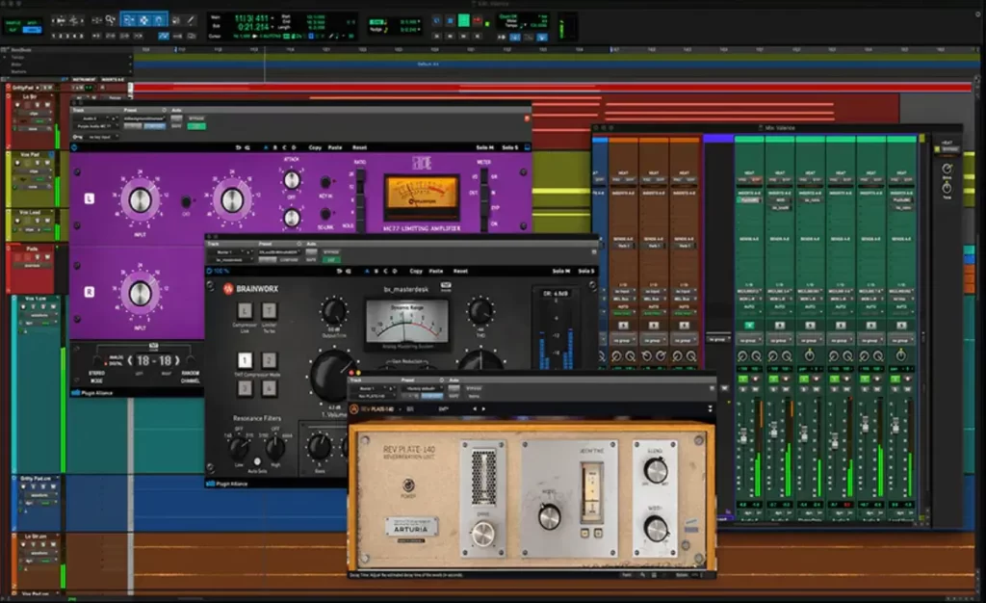Toggle the Limiter Turbo button in bx_masterdesk

(269, 310)
